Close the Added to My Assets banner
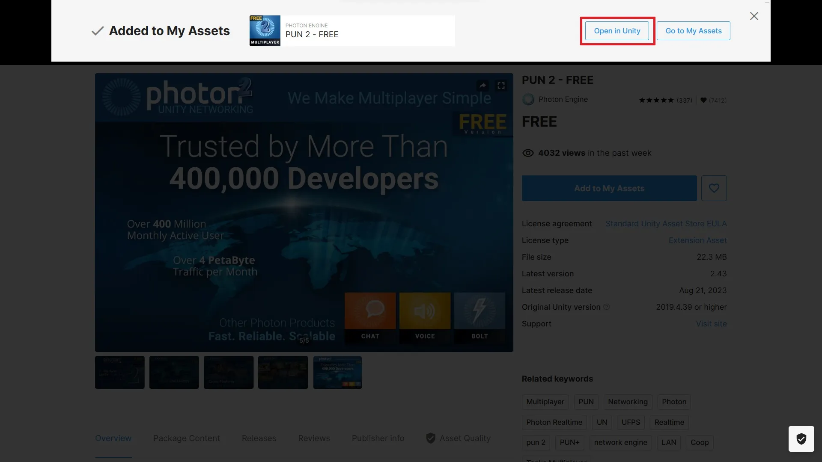 coord(754,16)
